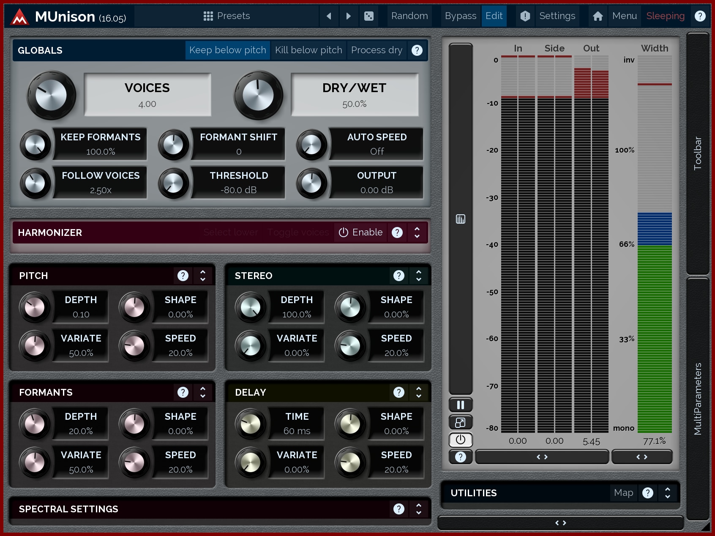Open Formants section help icon
This screenshot has height=536, width=715.
pyautogui.click(x=183, y=392)
